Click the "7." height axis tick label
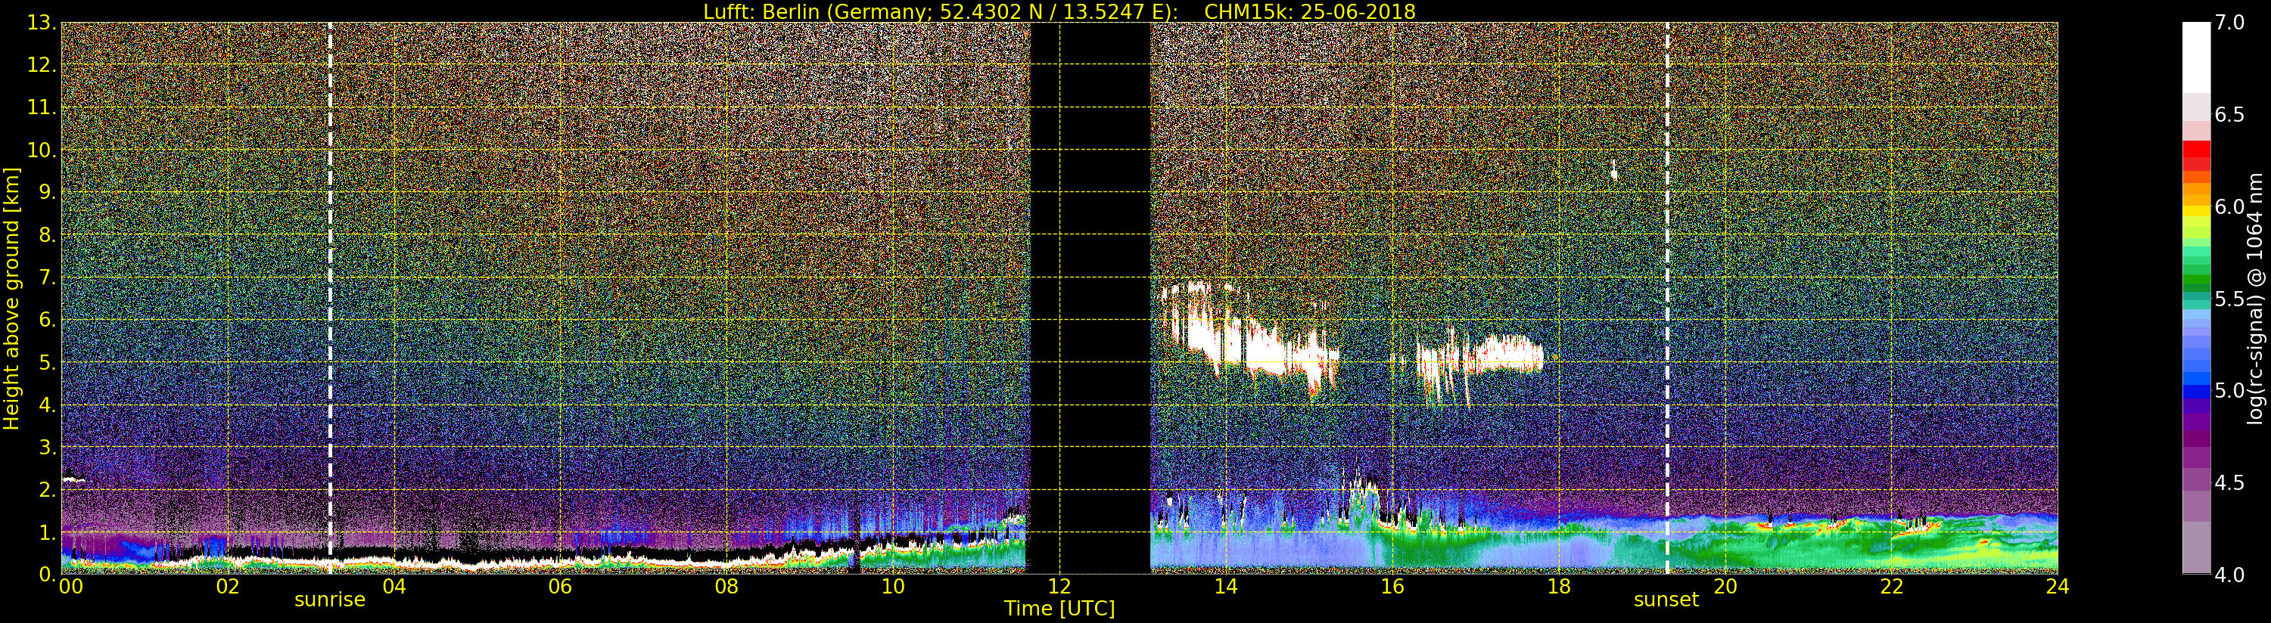The width and height of the screenshot is (2271, 623). tap(48, 277)
